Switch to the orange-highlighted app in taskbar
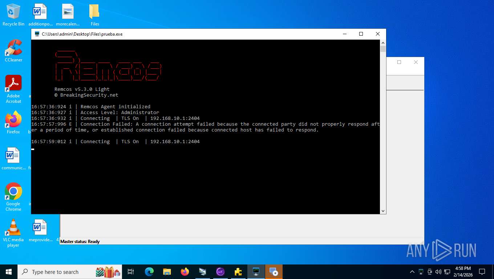This screenshot has height=279, width=494. click(x=274, y=272)
